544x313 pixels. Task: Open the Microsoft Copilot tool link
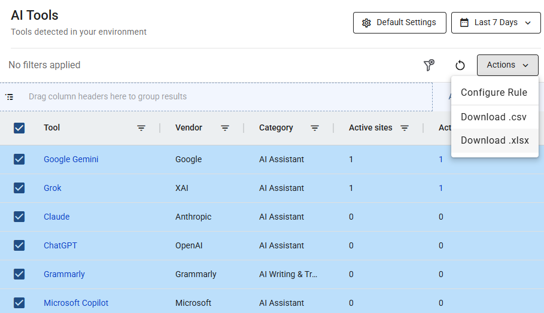pos(76,303)
